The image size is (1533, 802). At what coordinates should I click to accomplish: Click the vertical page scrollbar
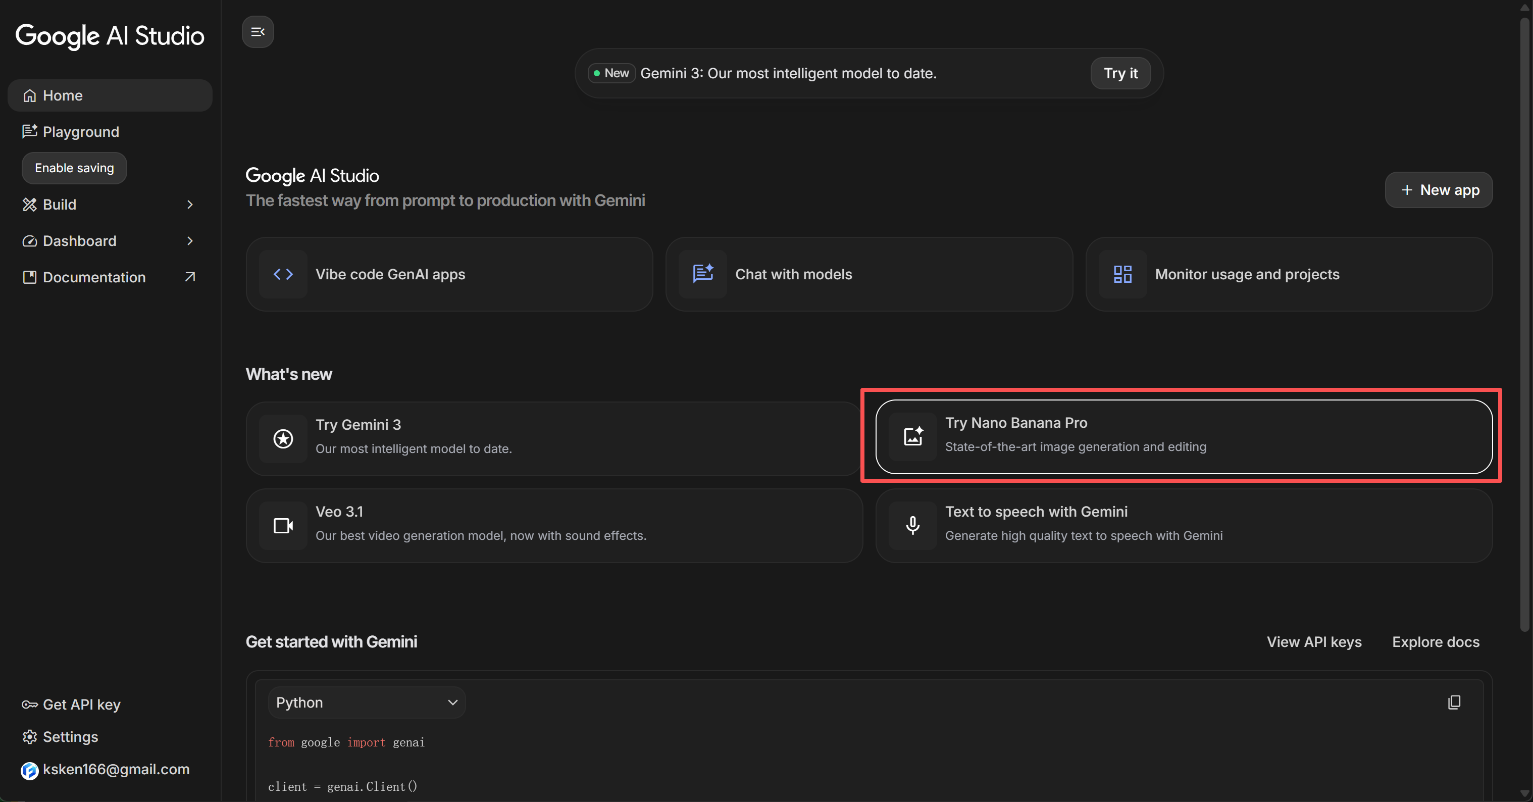[1525, 325]
